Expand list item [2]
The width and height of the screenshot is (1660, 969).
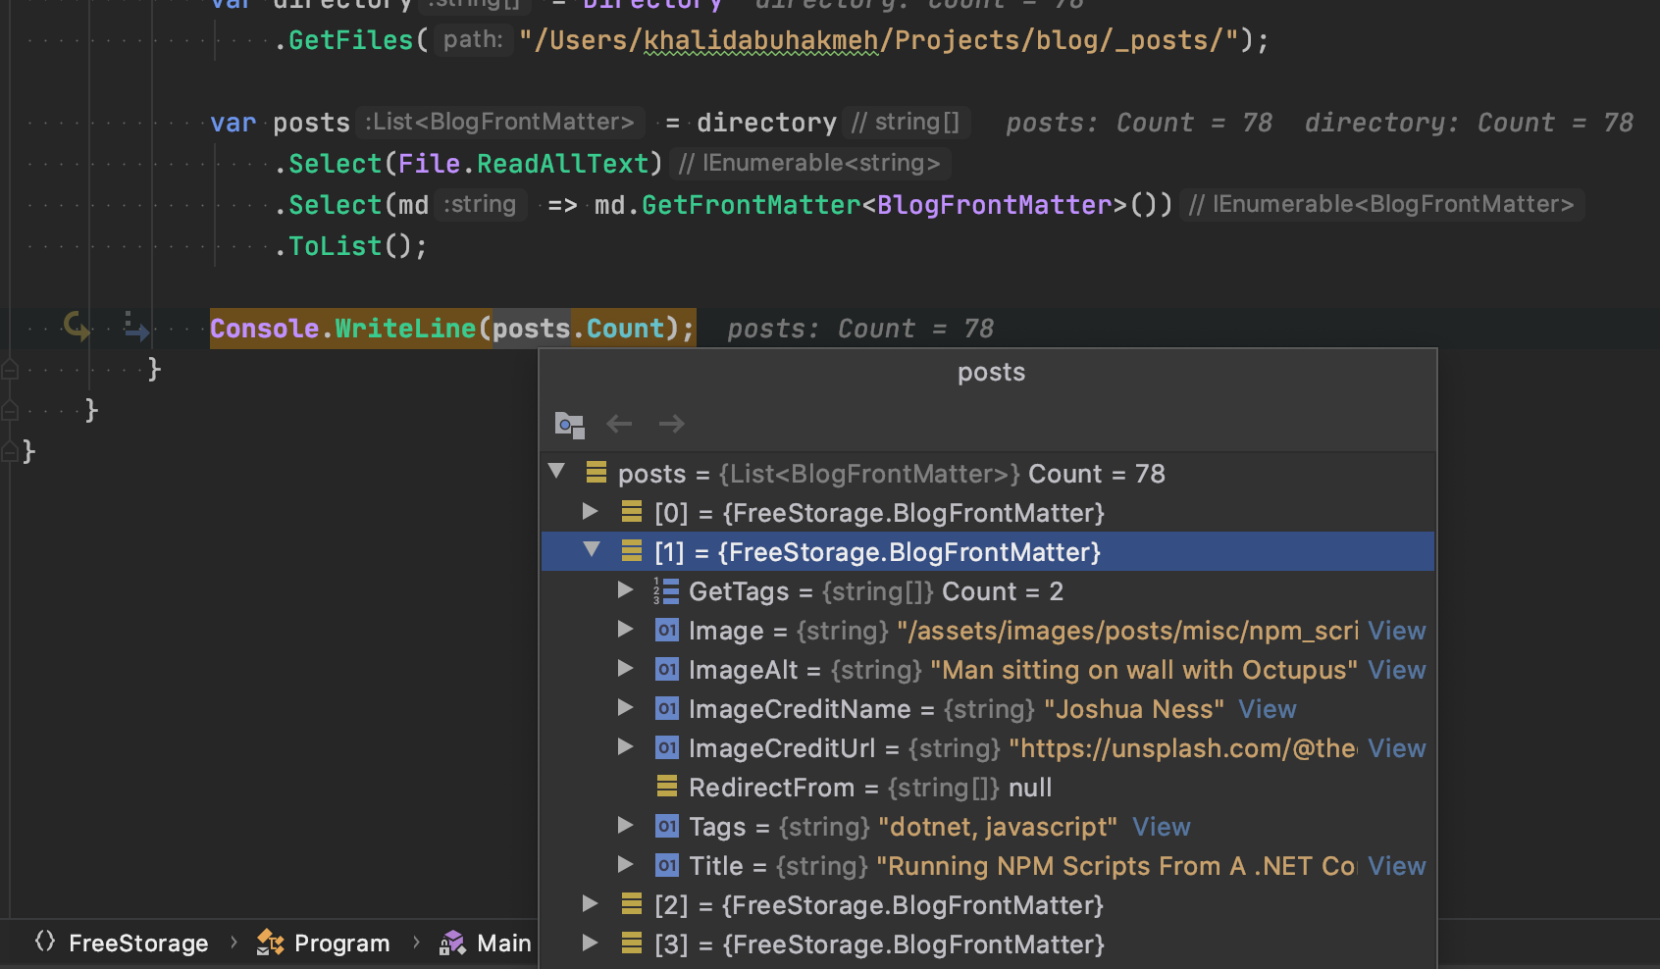[x=591, y=903]
